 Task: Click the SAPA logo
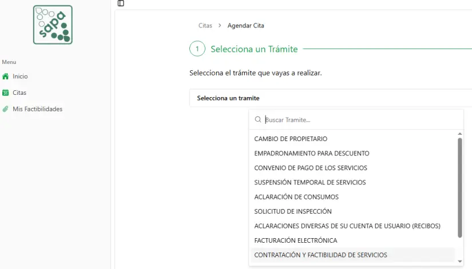point(53,25)
